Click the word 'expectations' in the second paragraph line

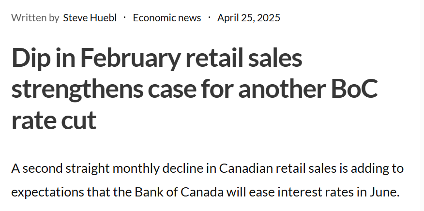pos(47,193)
